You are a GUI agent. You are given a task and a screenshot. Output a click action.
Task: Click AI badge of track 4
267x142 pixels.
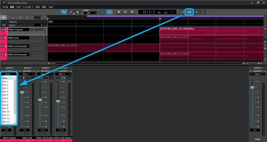coord(3,54)
